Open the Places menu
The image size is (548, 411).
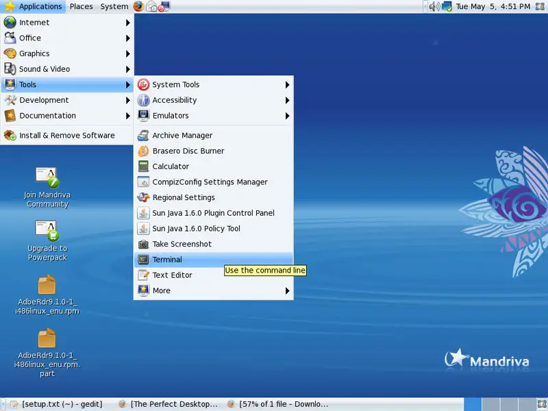pos(81,6)
